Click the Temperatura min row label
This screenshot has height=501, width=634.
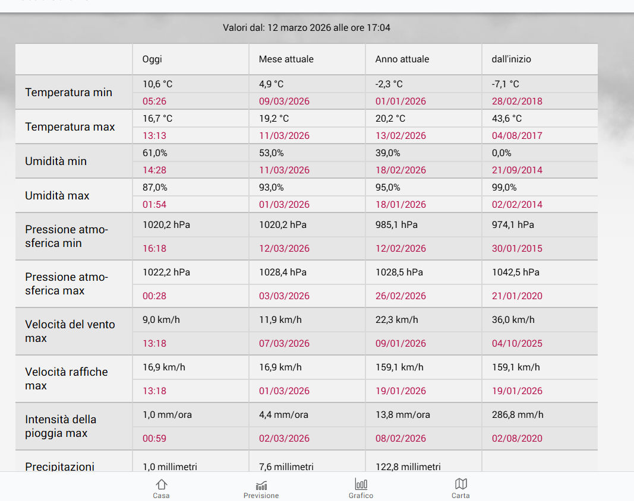(68, 93)
